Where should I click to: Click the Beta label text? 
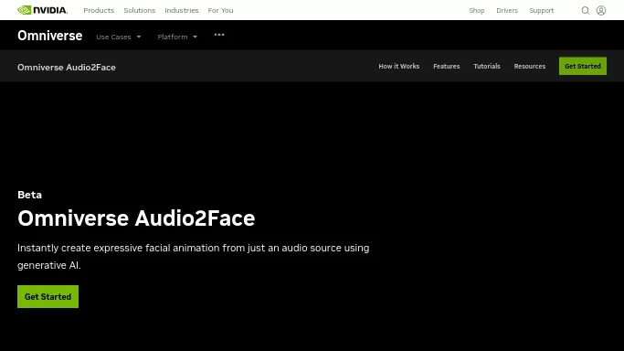(x=29, y=195)
